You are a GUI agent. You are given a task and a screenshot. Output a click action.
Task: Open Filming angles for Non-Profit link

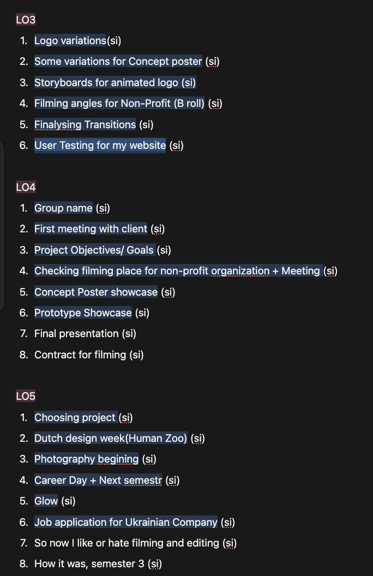click(119, 104)
